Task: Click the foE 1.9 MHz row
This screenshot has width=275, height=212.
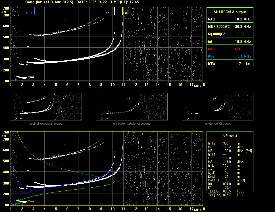Action: (225, 162)
